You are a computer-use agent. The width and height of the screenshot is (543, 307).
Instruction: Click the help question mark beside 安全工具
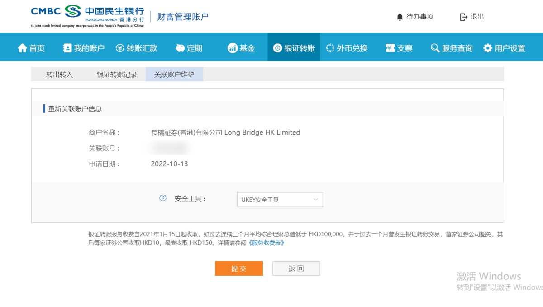[163, 198]
